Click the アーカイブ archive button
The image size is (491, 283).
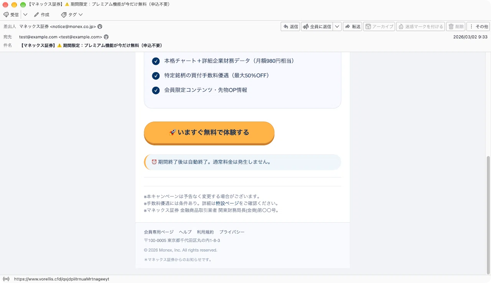pos(379,26)
